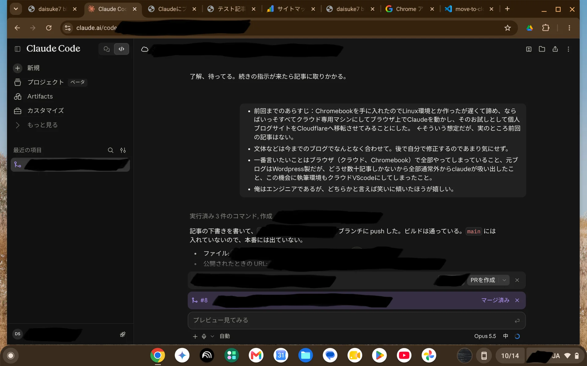This screenshot has width=587, height=366.
Task: Select the recent session branch item
Action: 70,165
